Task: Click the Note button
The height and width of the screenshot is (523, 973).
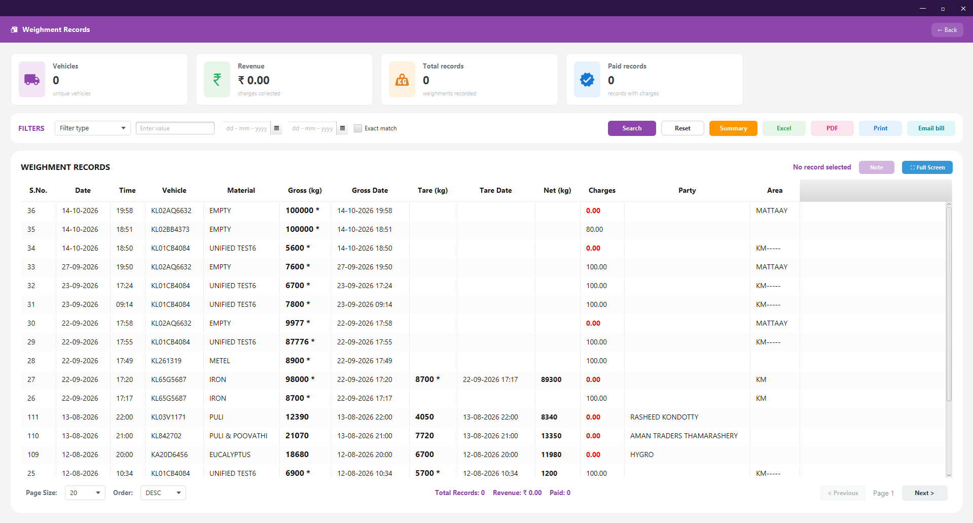Action: tap(877, 167)
